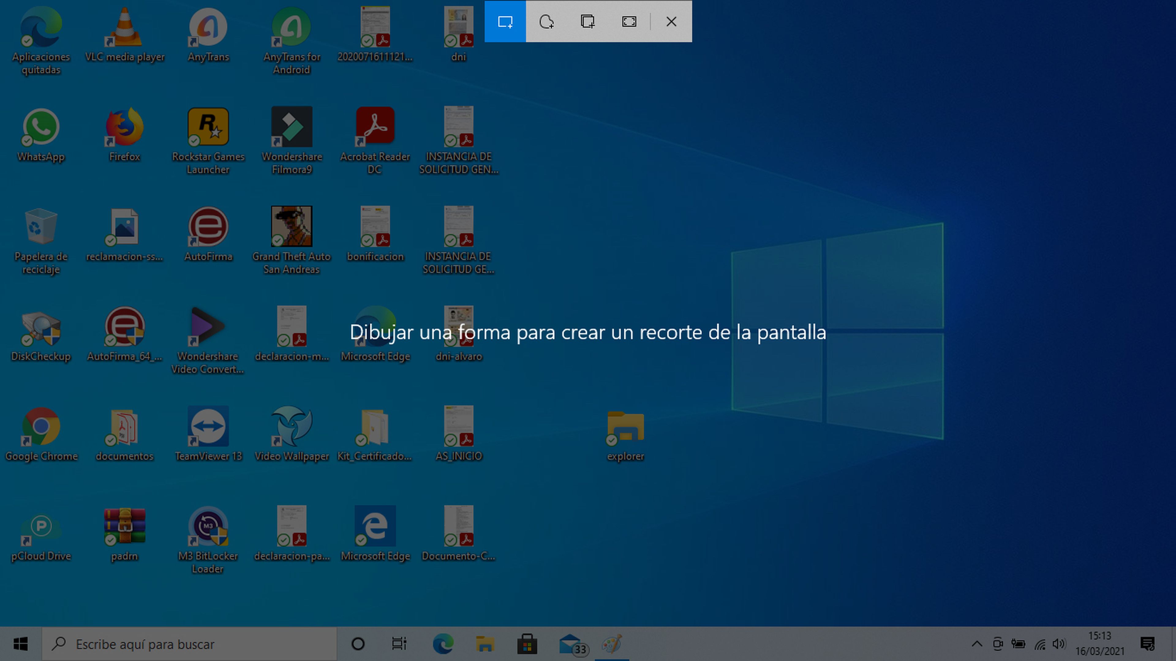Viewport: 1176px width, 661px height.
Task: Click the volume icon in the system tray
Action: pyautogui.click(x=1058, y=644)
